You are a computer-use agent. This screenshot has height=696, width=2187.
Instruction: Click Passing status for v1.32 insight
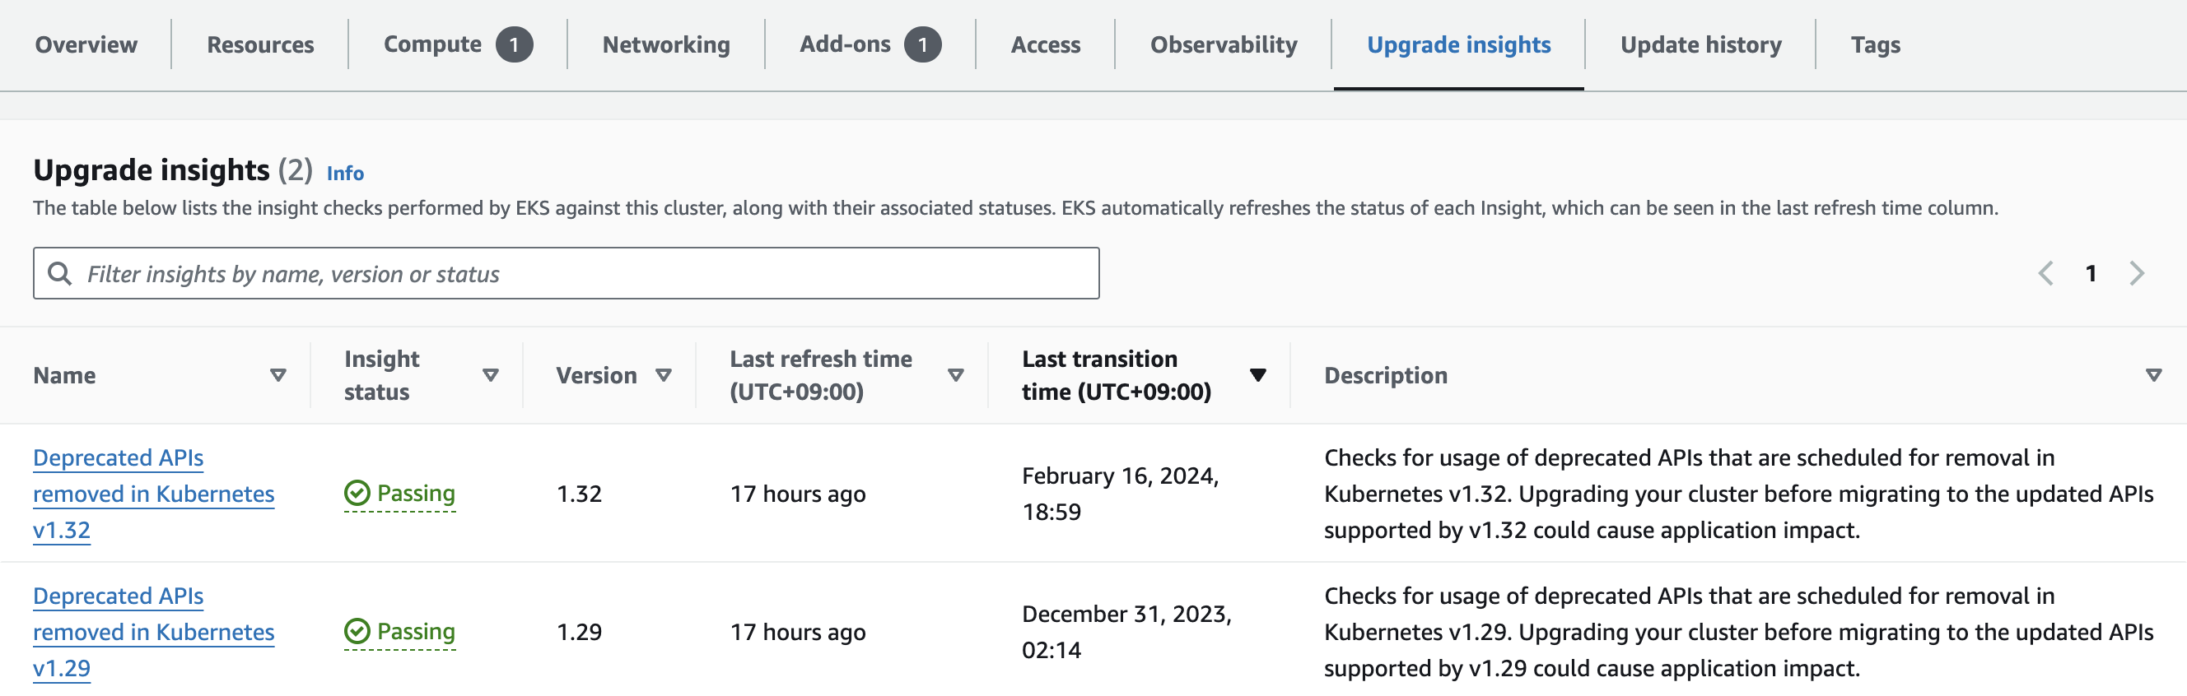(x=400, y=494)
